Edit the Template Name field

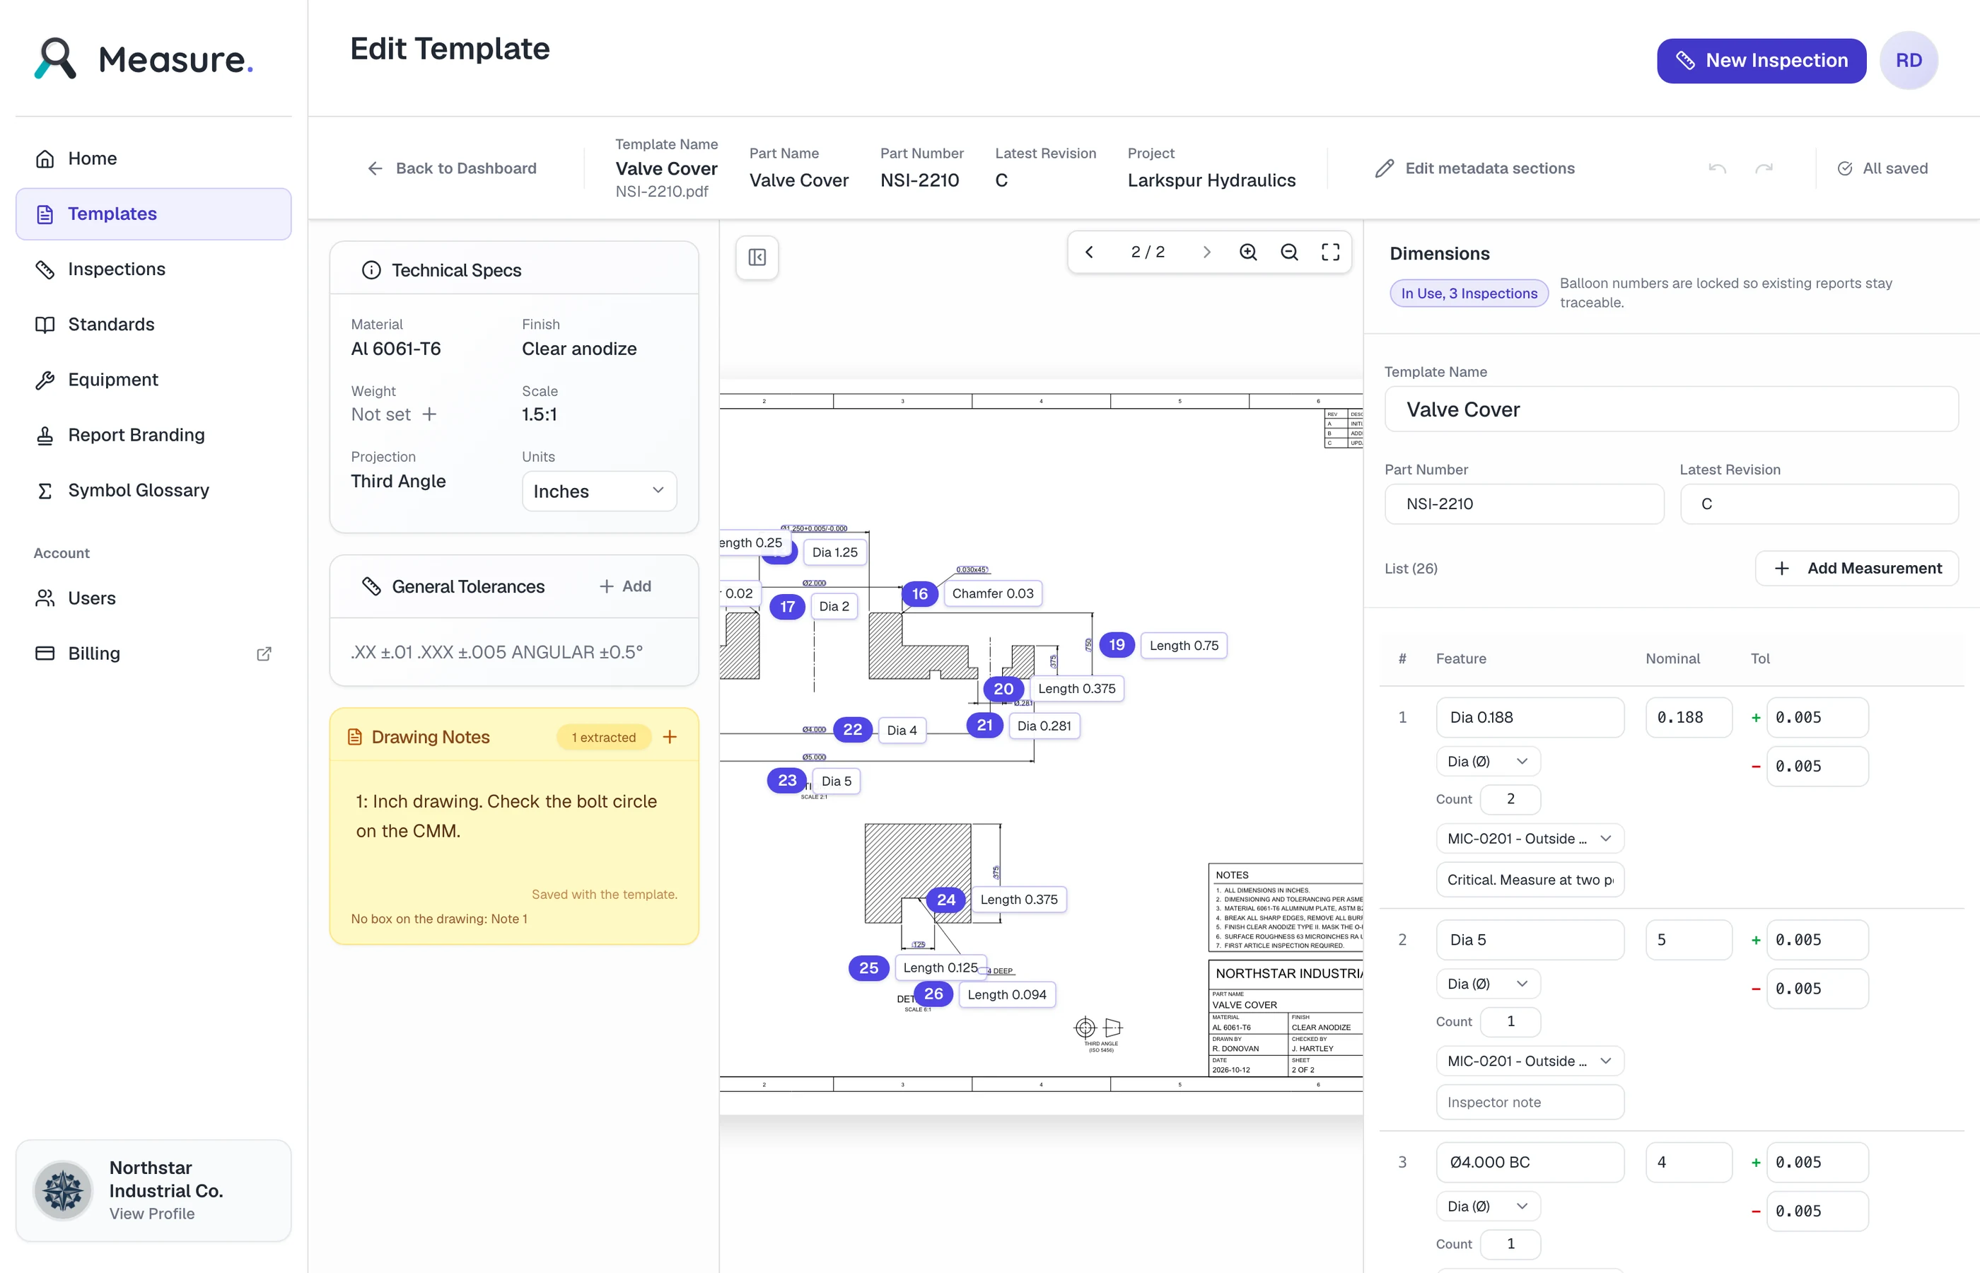pyautogui.click(x=1671, y=409)
